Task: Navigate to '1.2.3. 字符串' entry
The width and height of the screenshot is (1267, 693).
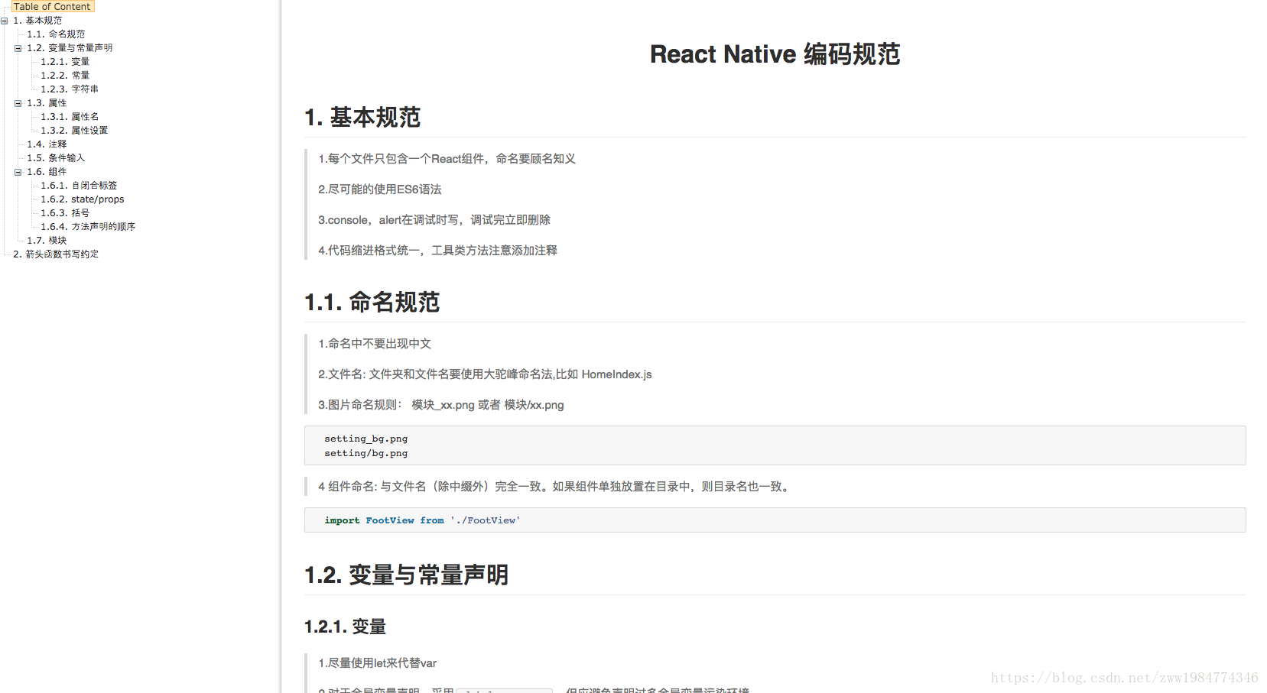Action: pyautogui.click(x=70, y=89)
